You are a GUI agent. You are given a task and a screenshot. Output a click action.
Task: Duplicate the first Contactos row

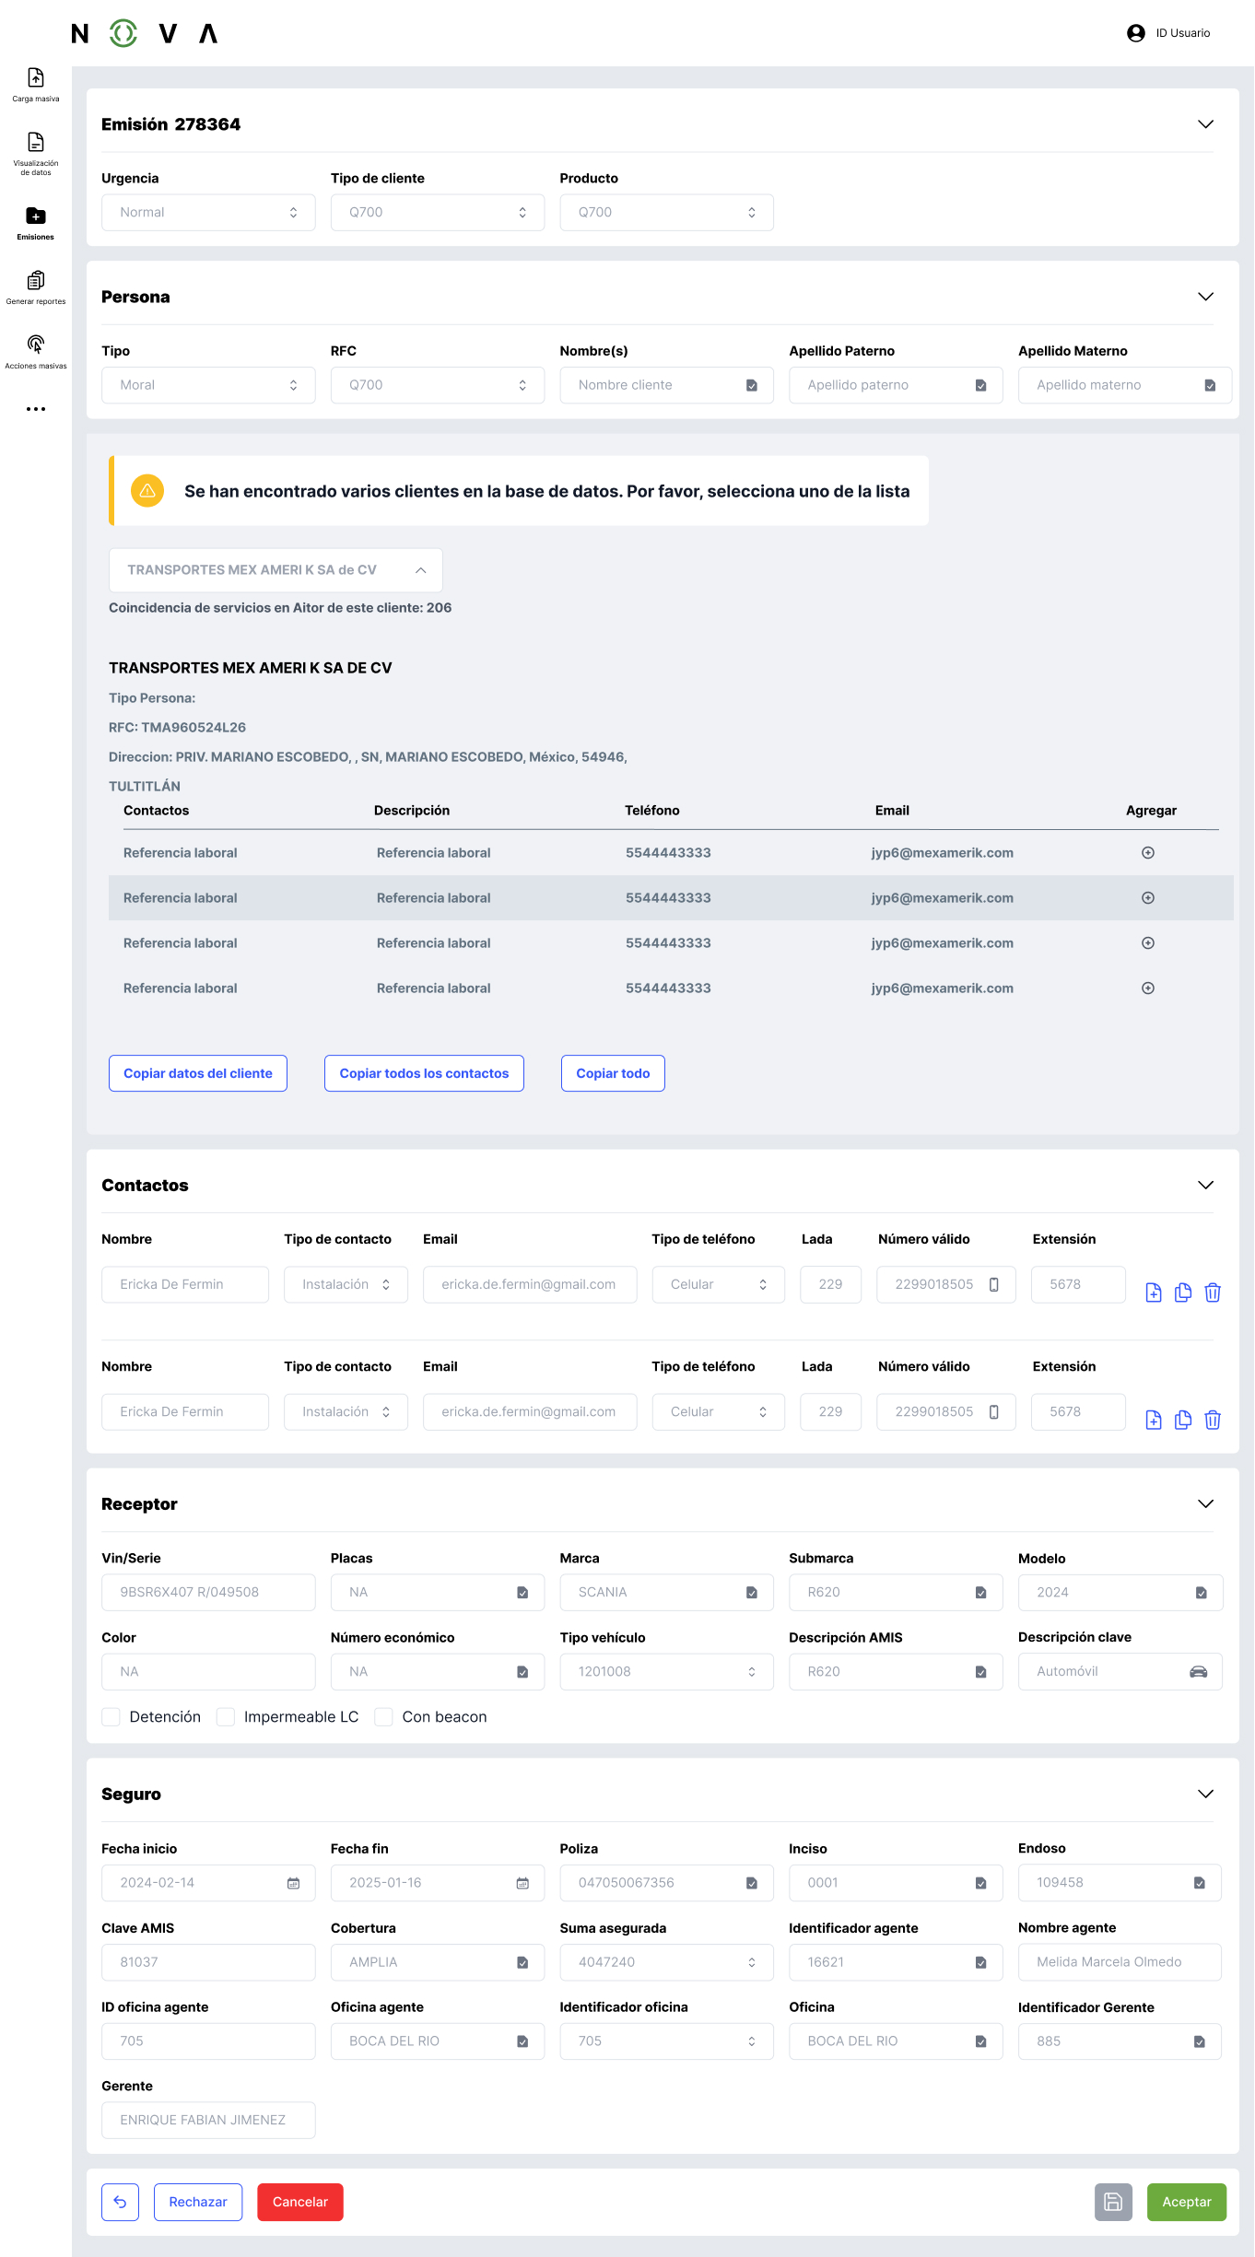(x=1183, y=1292)
